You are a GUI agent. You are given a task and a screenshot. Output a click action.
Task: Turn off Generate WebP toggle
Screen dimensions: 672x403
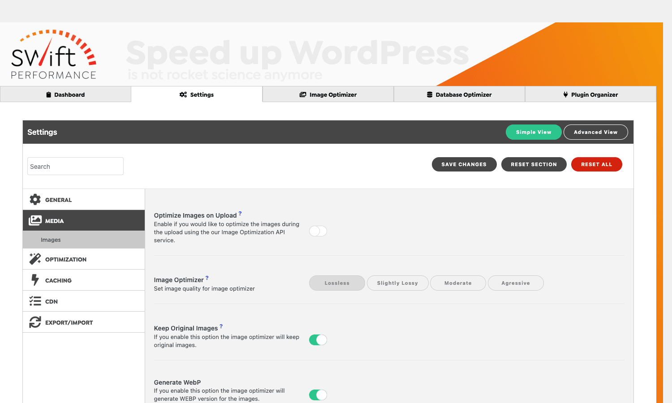click(318, 395)
